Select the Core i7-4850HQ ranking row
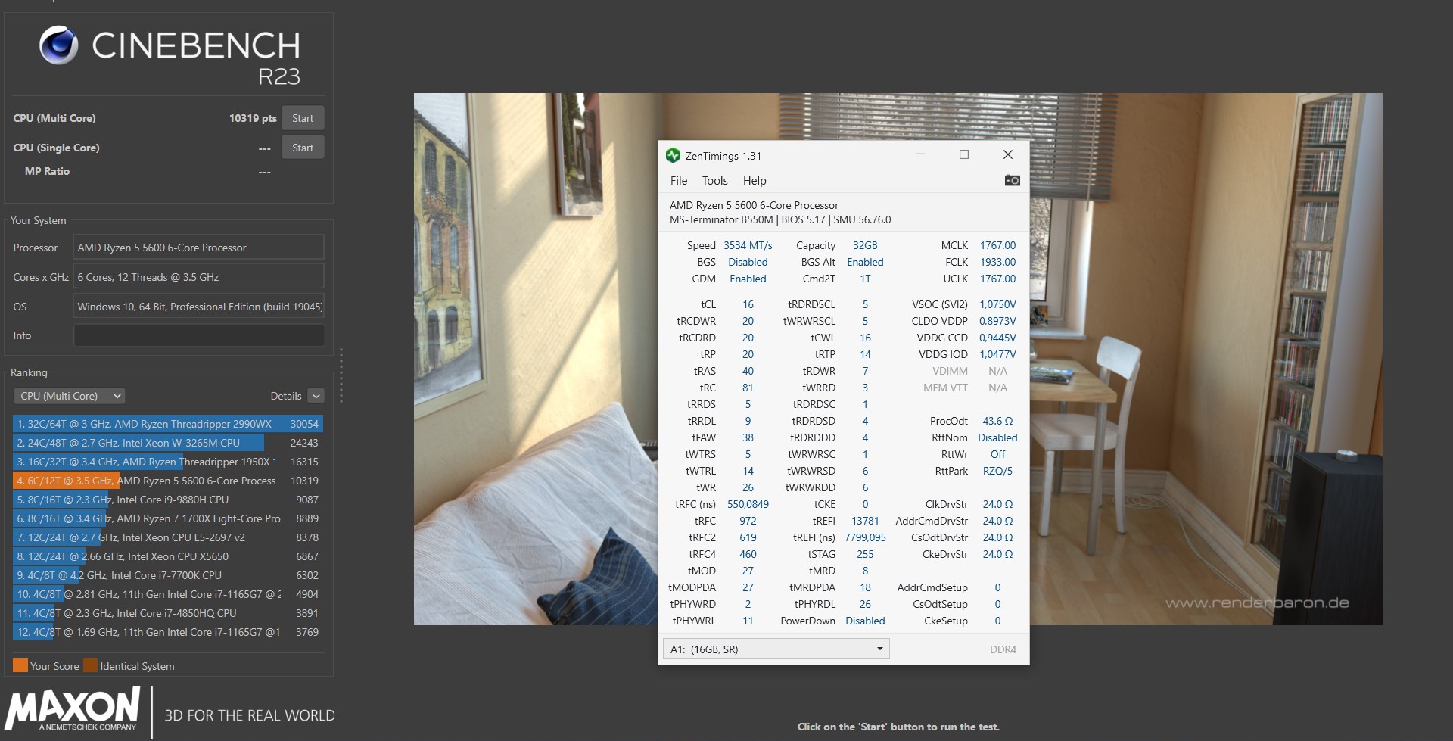Viewport: 1453px width, 741px height. (168, 613)
